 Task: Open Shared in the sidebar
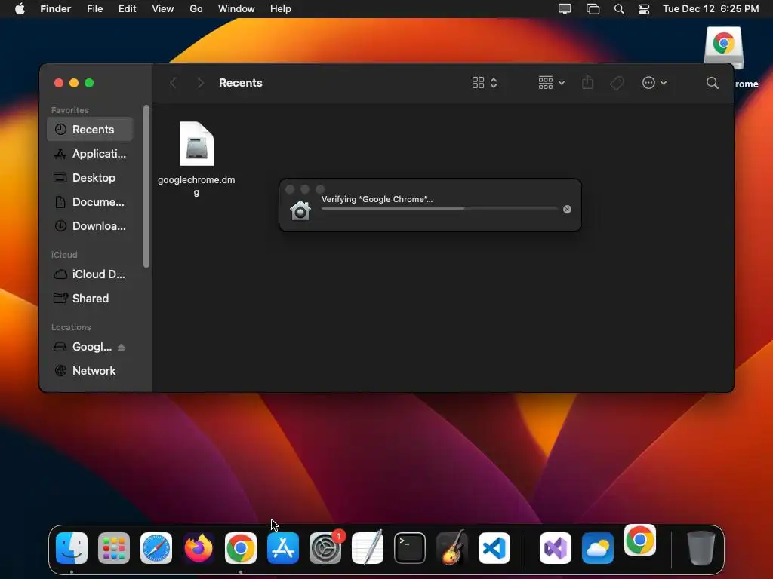[91, 299]
